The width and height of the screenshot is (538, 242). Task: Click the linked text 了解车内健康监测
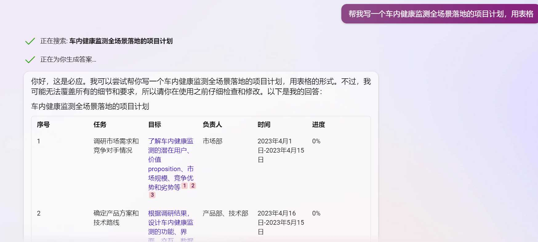(x=171, y=141)
